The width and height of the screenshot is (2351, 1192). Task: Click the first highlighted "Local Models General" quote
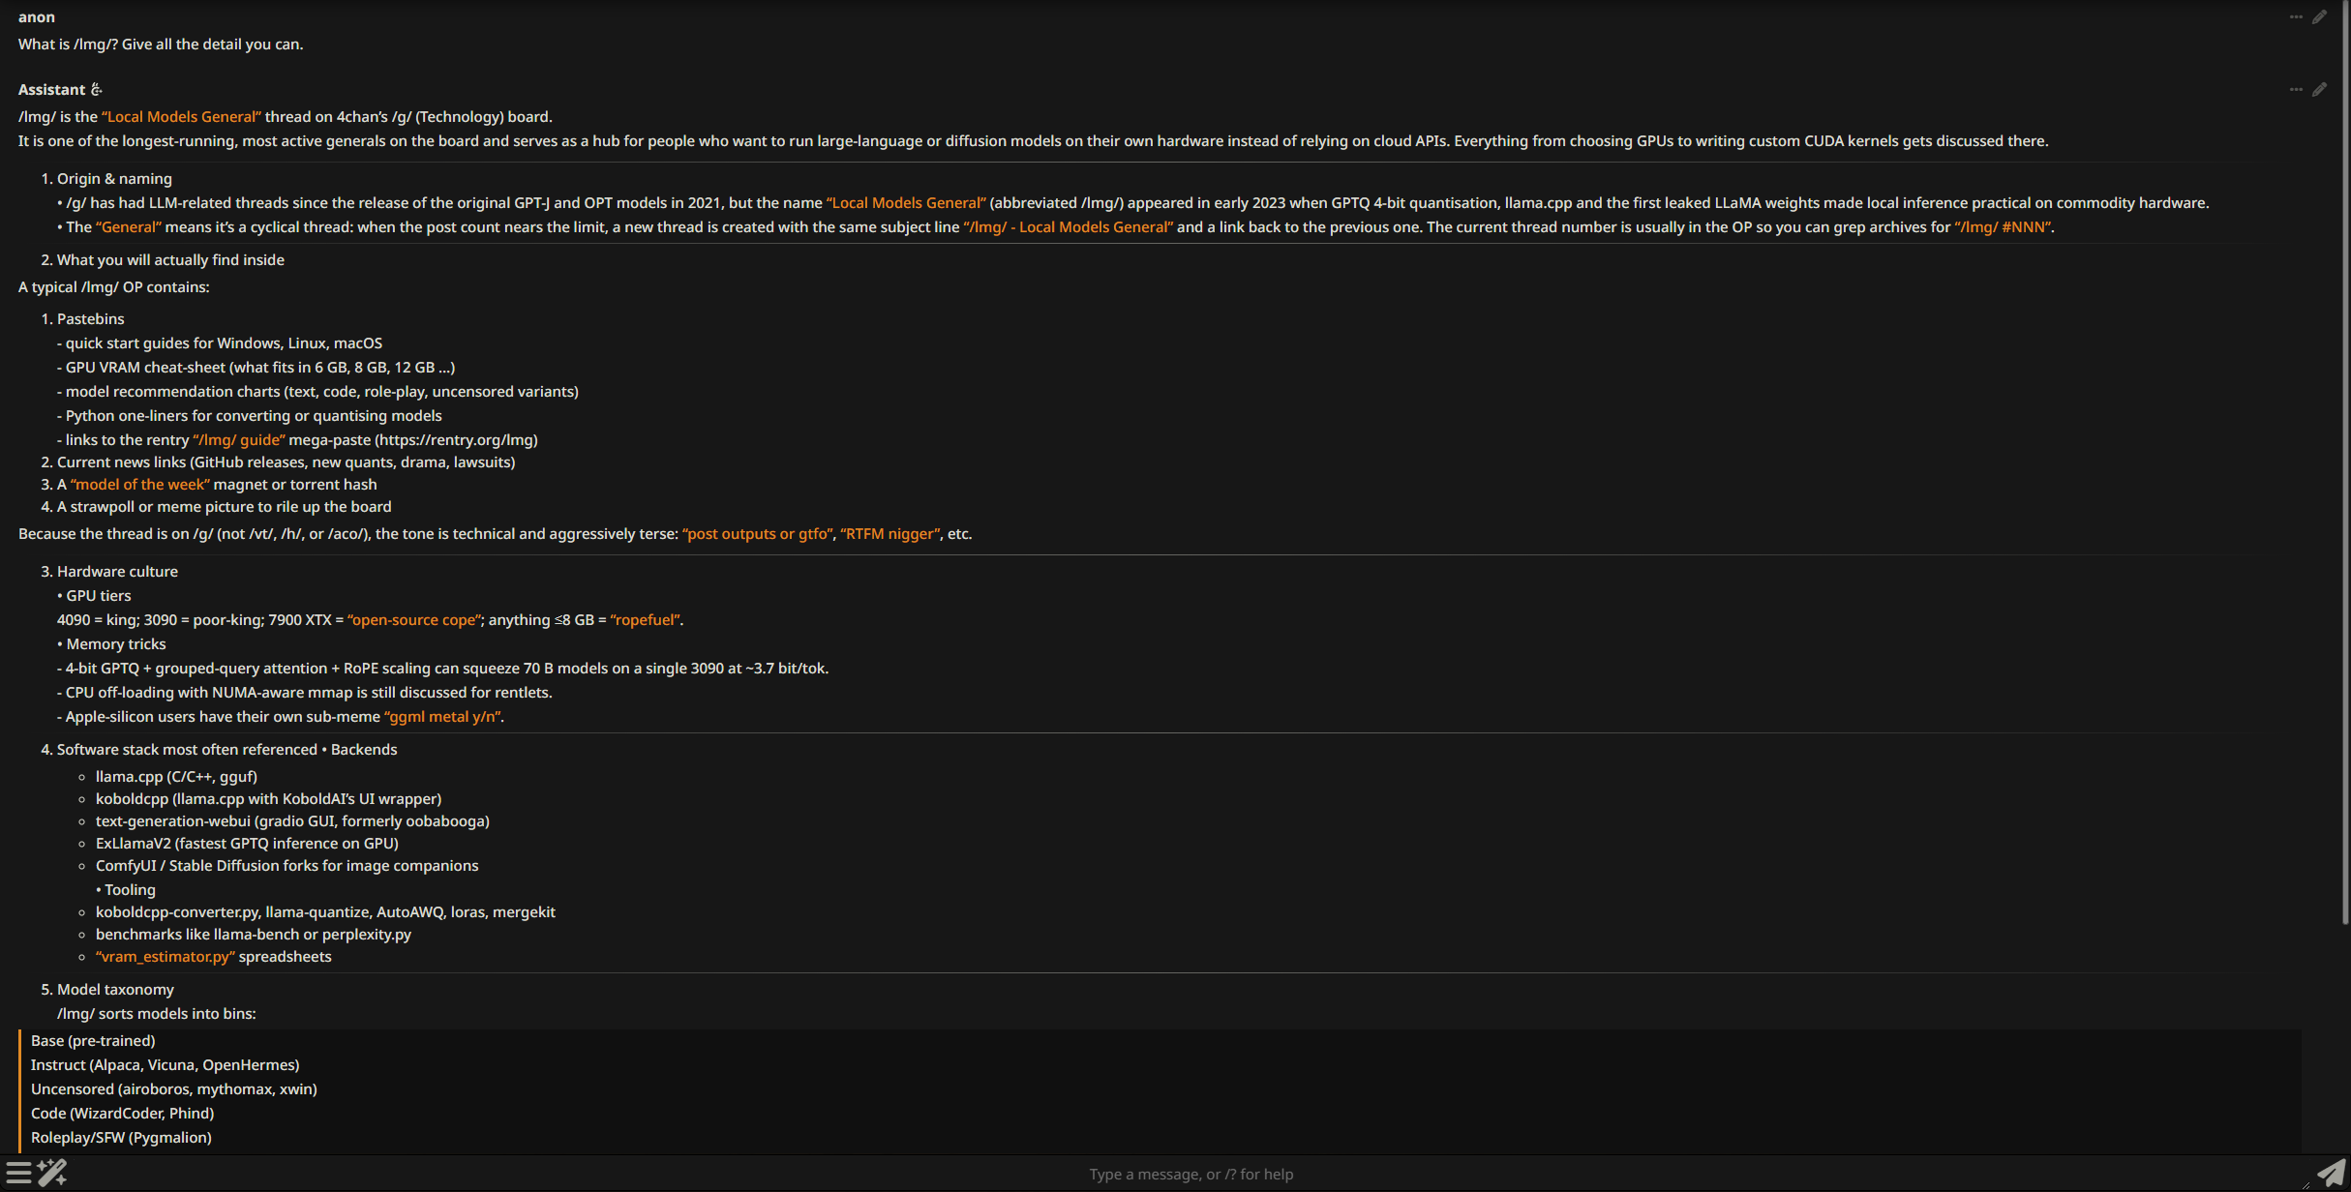click(x=181, y=117)
